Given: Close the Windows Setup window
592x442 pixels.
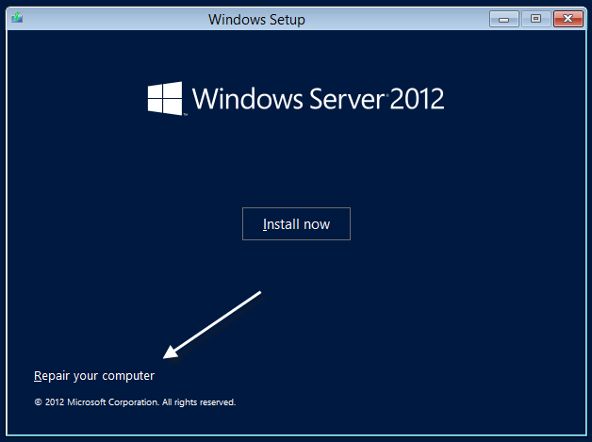Looking at the screenshot, I should pyautogui.click(x=567, y=18).
